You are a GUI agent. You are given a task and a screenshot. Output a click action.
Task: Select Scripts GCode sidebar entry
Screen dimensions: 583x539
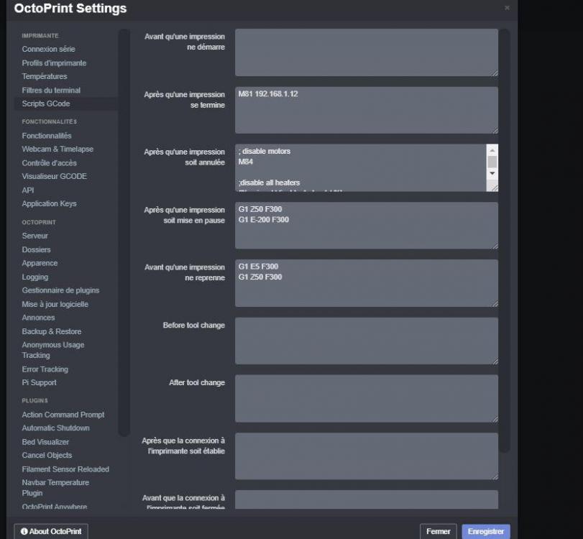point(65,103)
